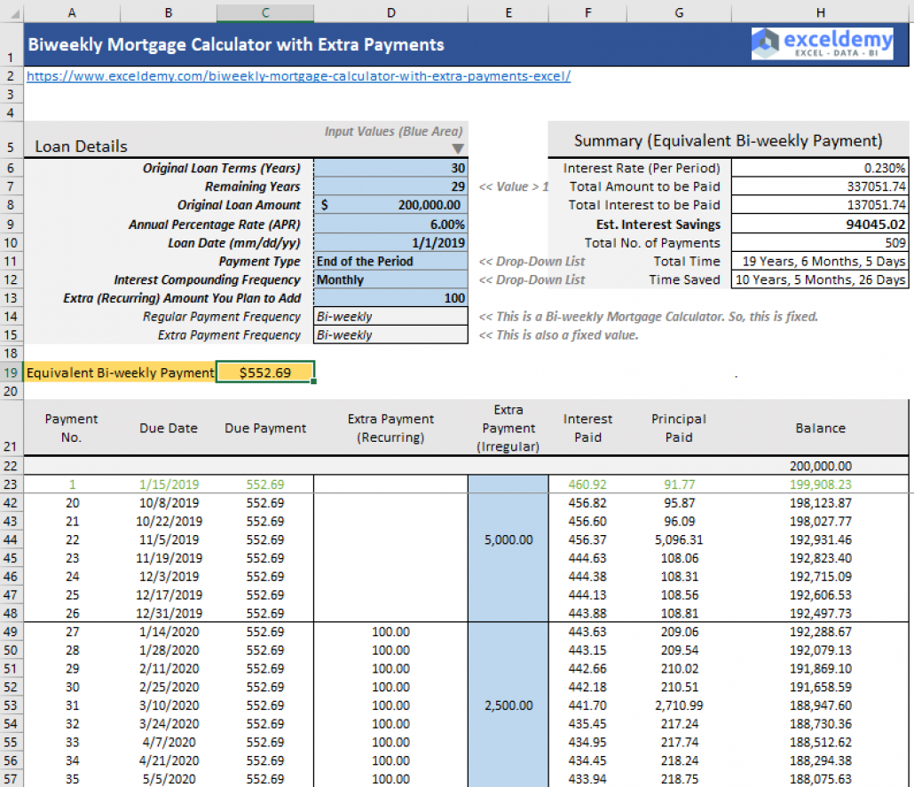This screenshot has height=787, width=914.
Task: Select the Original Loan Amount cell 200,000.00
Action: [x=390, y=205]
